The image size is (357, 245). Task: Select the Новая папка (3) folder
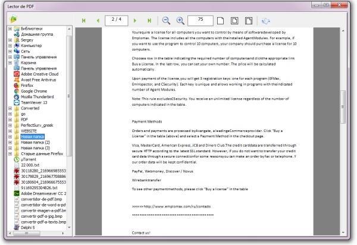(x=35, y=148)
